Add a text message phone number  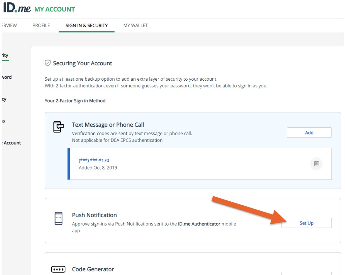pyautogui.click(x=309, y=132)
